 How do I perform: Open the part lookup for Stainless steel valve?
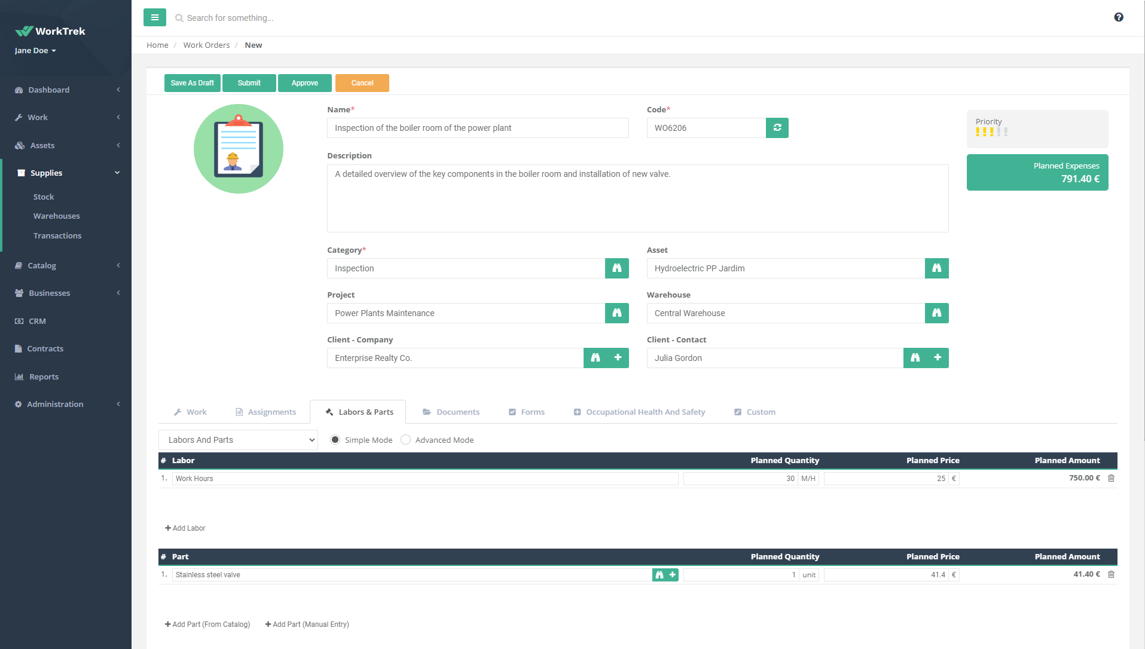coord(658,574)
